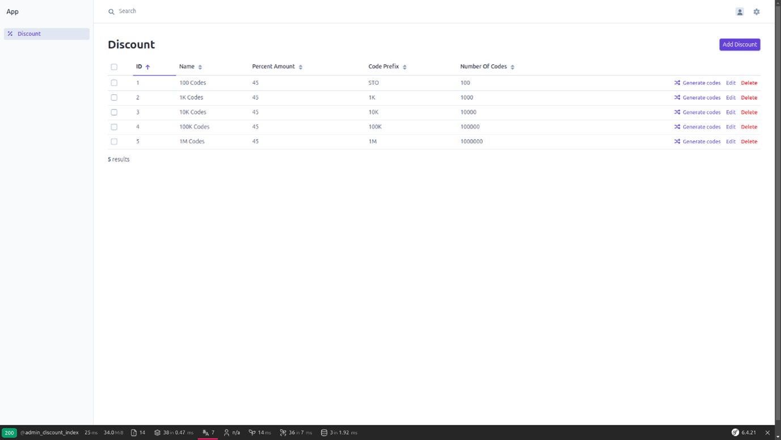Click shuffle icon for 100 Codes row
The image size is (781, 440).
coord(677,83)
